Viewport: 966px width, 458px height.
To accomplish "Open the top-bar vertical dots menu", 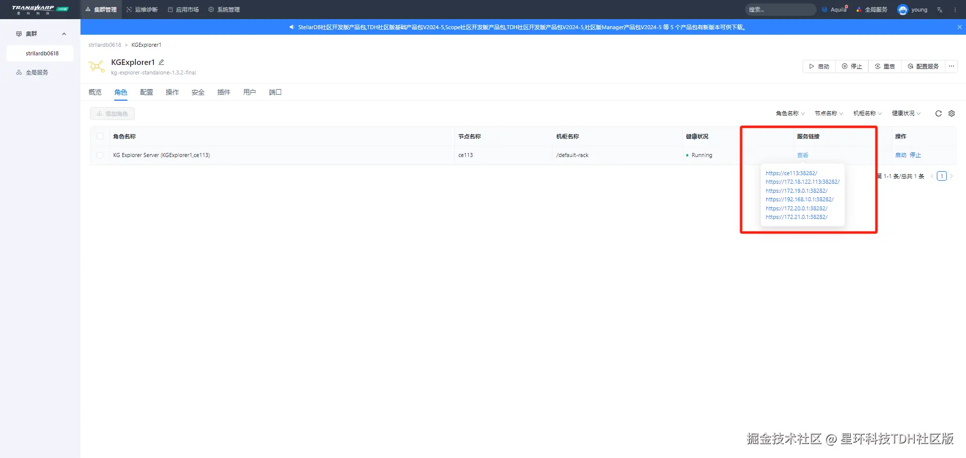I will pyautogui.click(x=955, y=10).
